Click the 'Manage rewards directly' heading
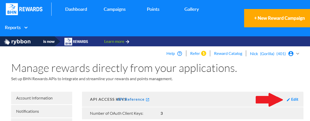This screenshot has height=121, width=310. 124,68
